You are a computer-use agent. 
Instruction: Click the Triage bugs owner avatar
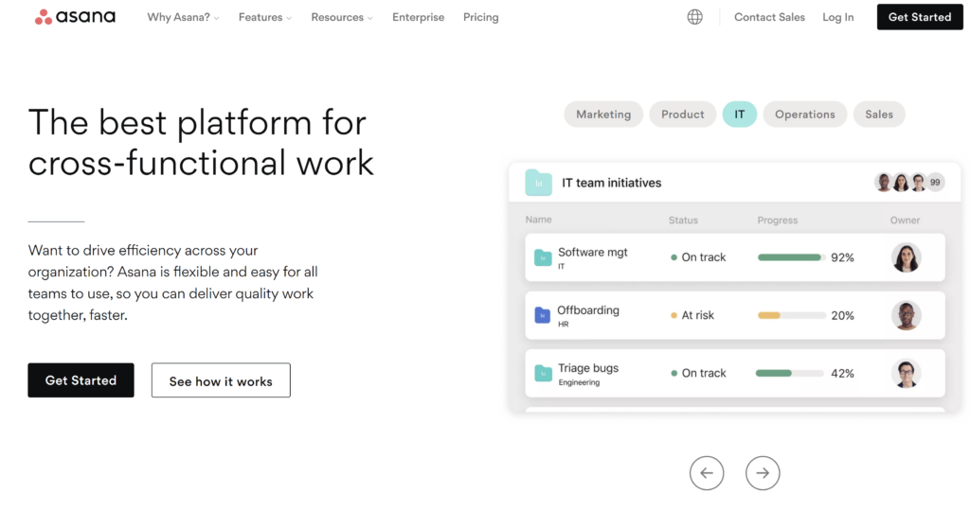[907, 373]
